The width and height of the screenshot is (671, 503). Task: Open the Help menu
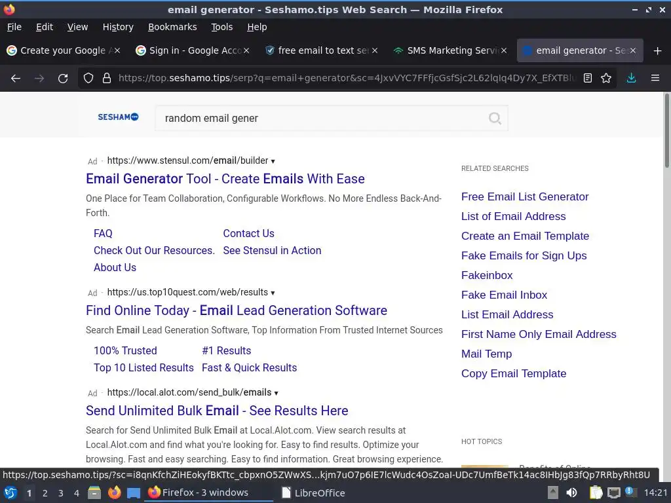257,27
